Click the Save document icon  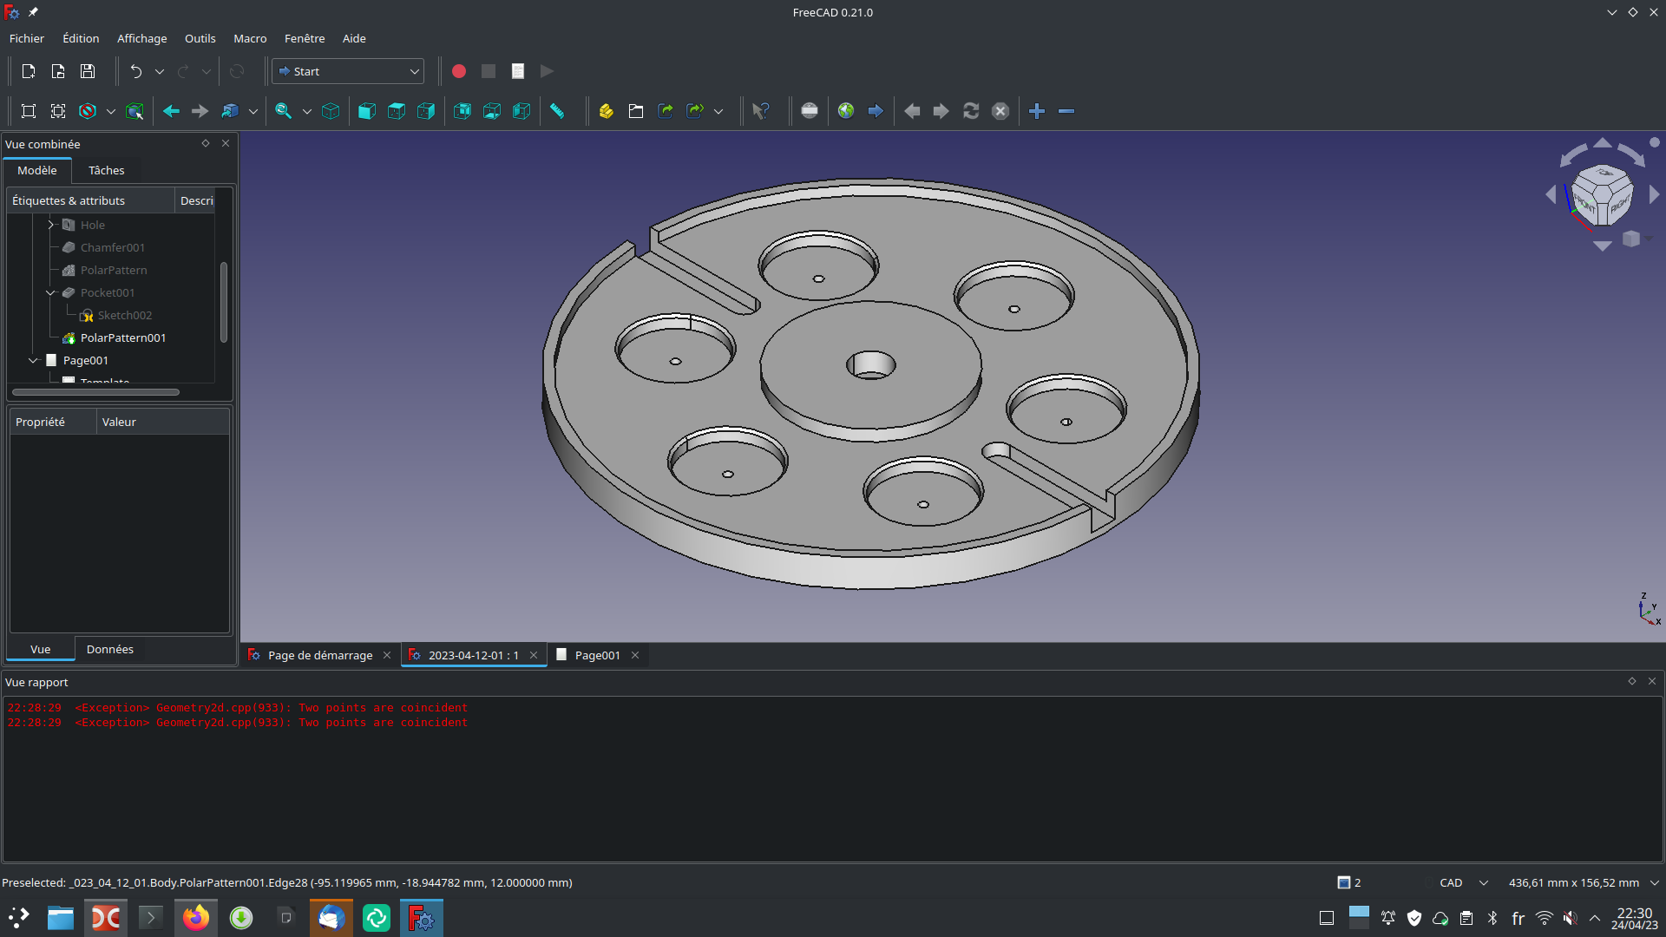click(88, 71)
